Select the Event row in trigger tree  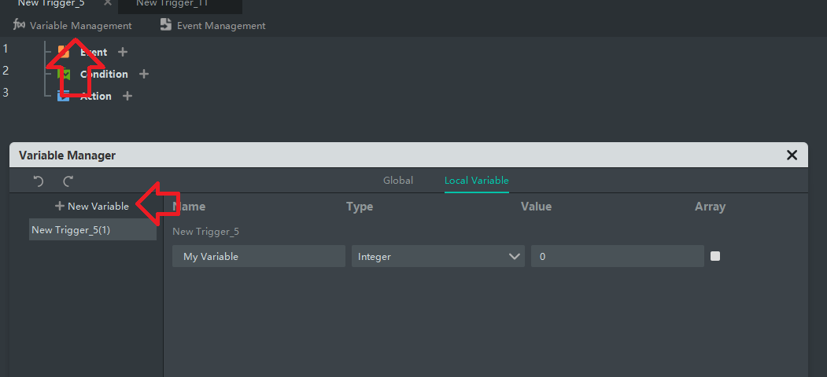click(x=93, y=53)
